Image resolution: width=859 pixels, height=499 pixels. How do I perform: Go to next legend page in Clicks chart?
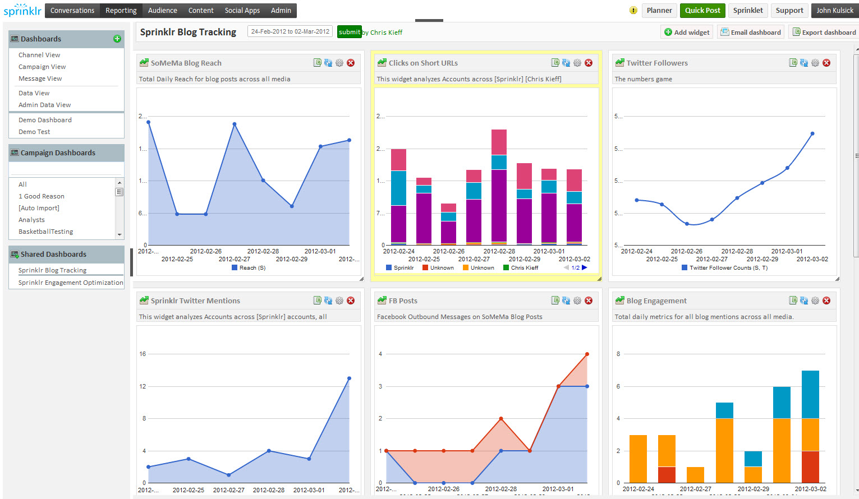pyautogui.click(x=585, y=267)
